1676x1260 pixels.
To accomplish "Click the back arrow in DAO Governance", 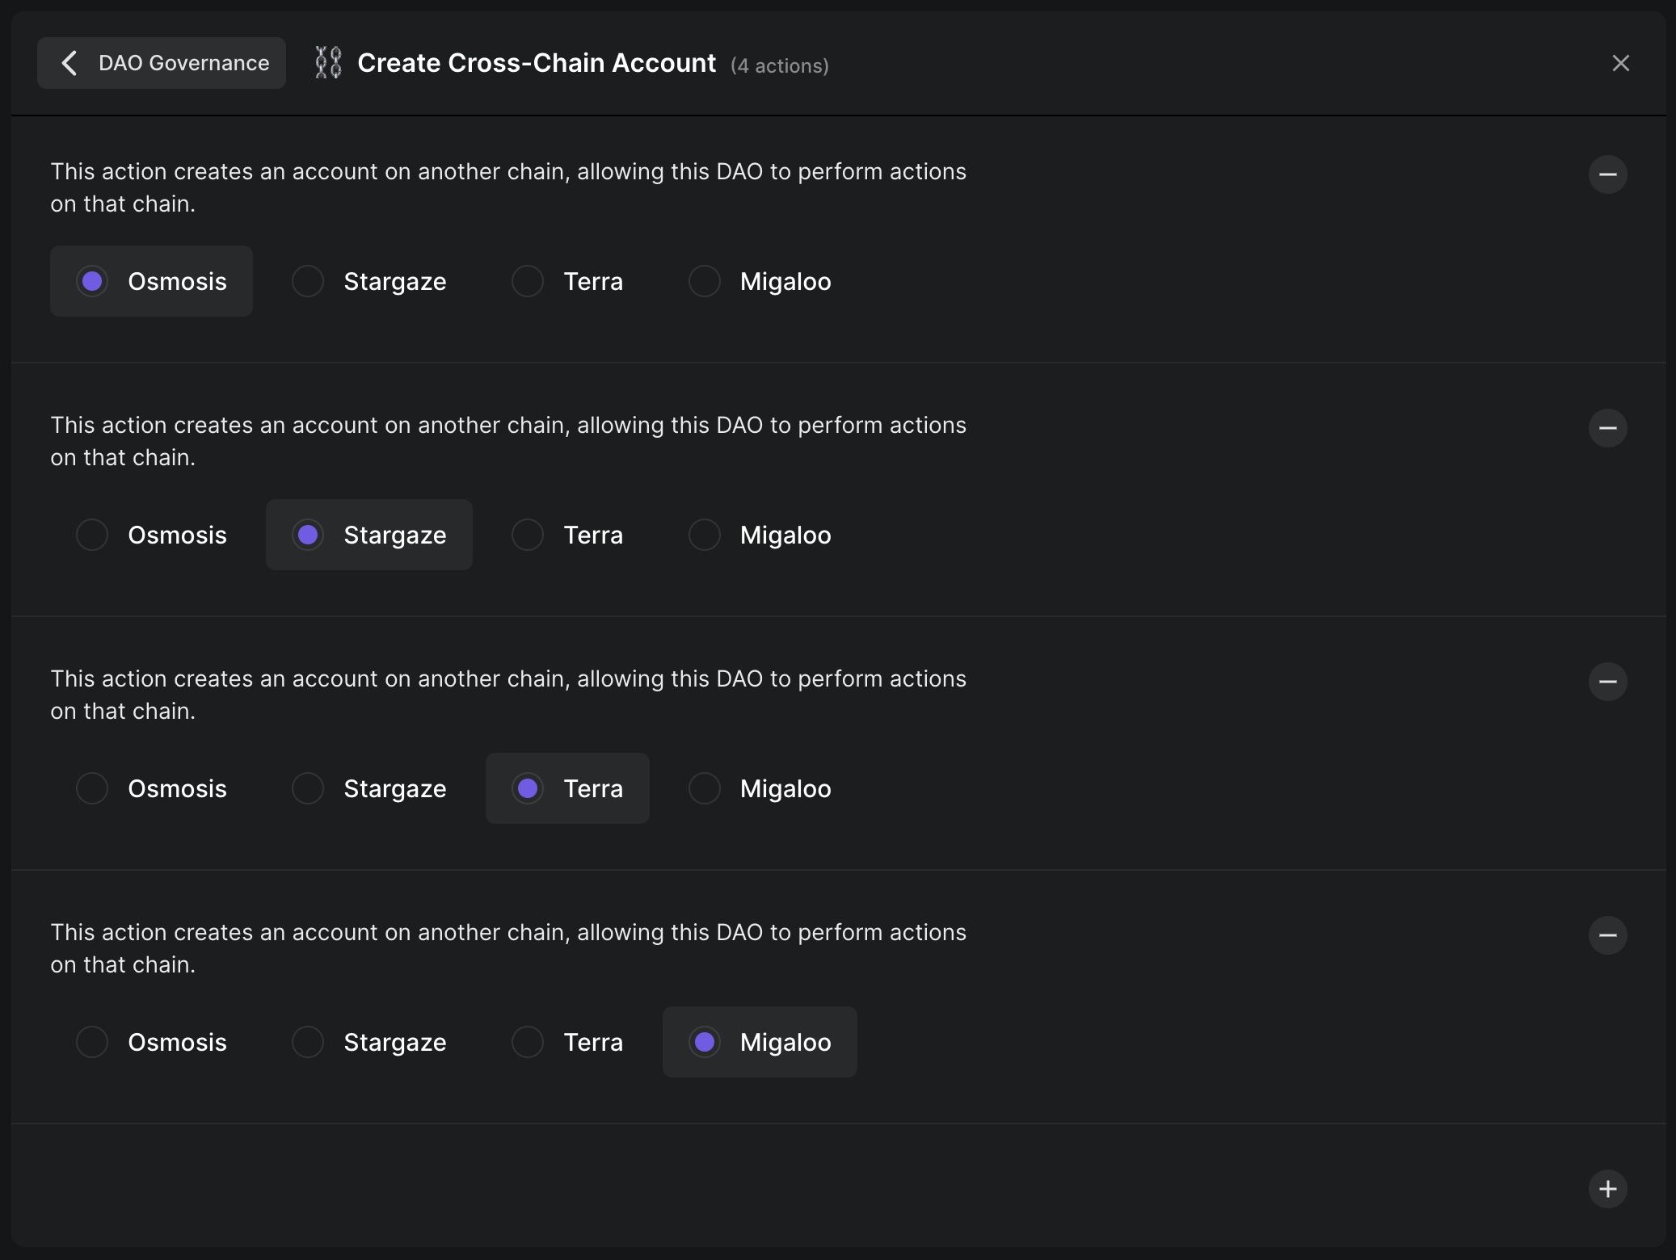I will [70, 63].
